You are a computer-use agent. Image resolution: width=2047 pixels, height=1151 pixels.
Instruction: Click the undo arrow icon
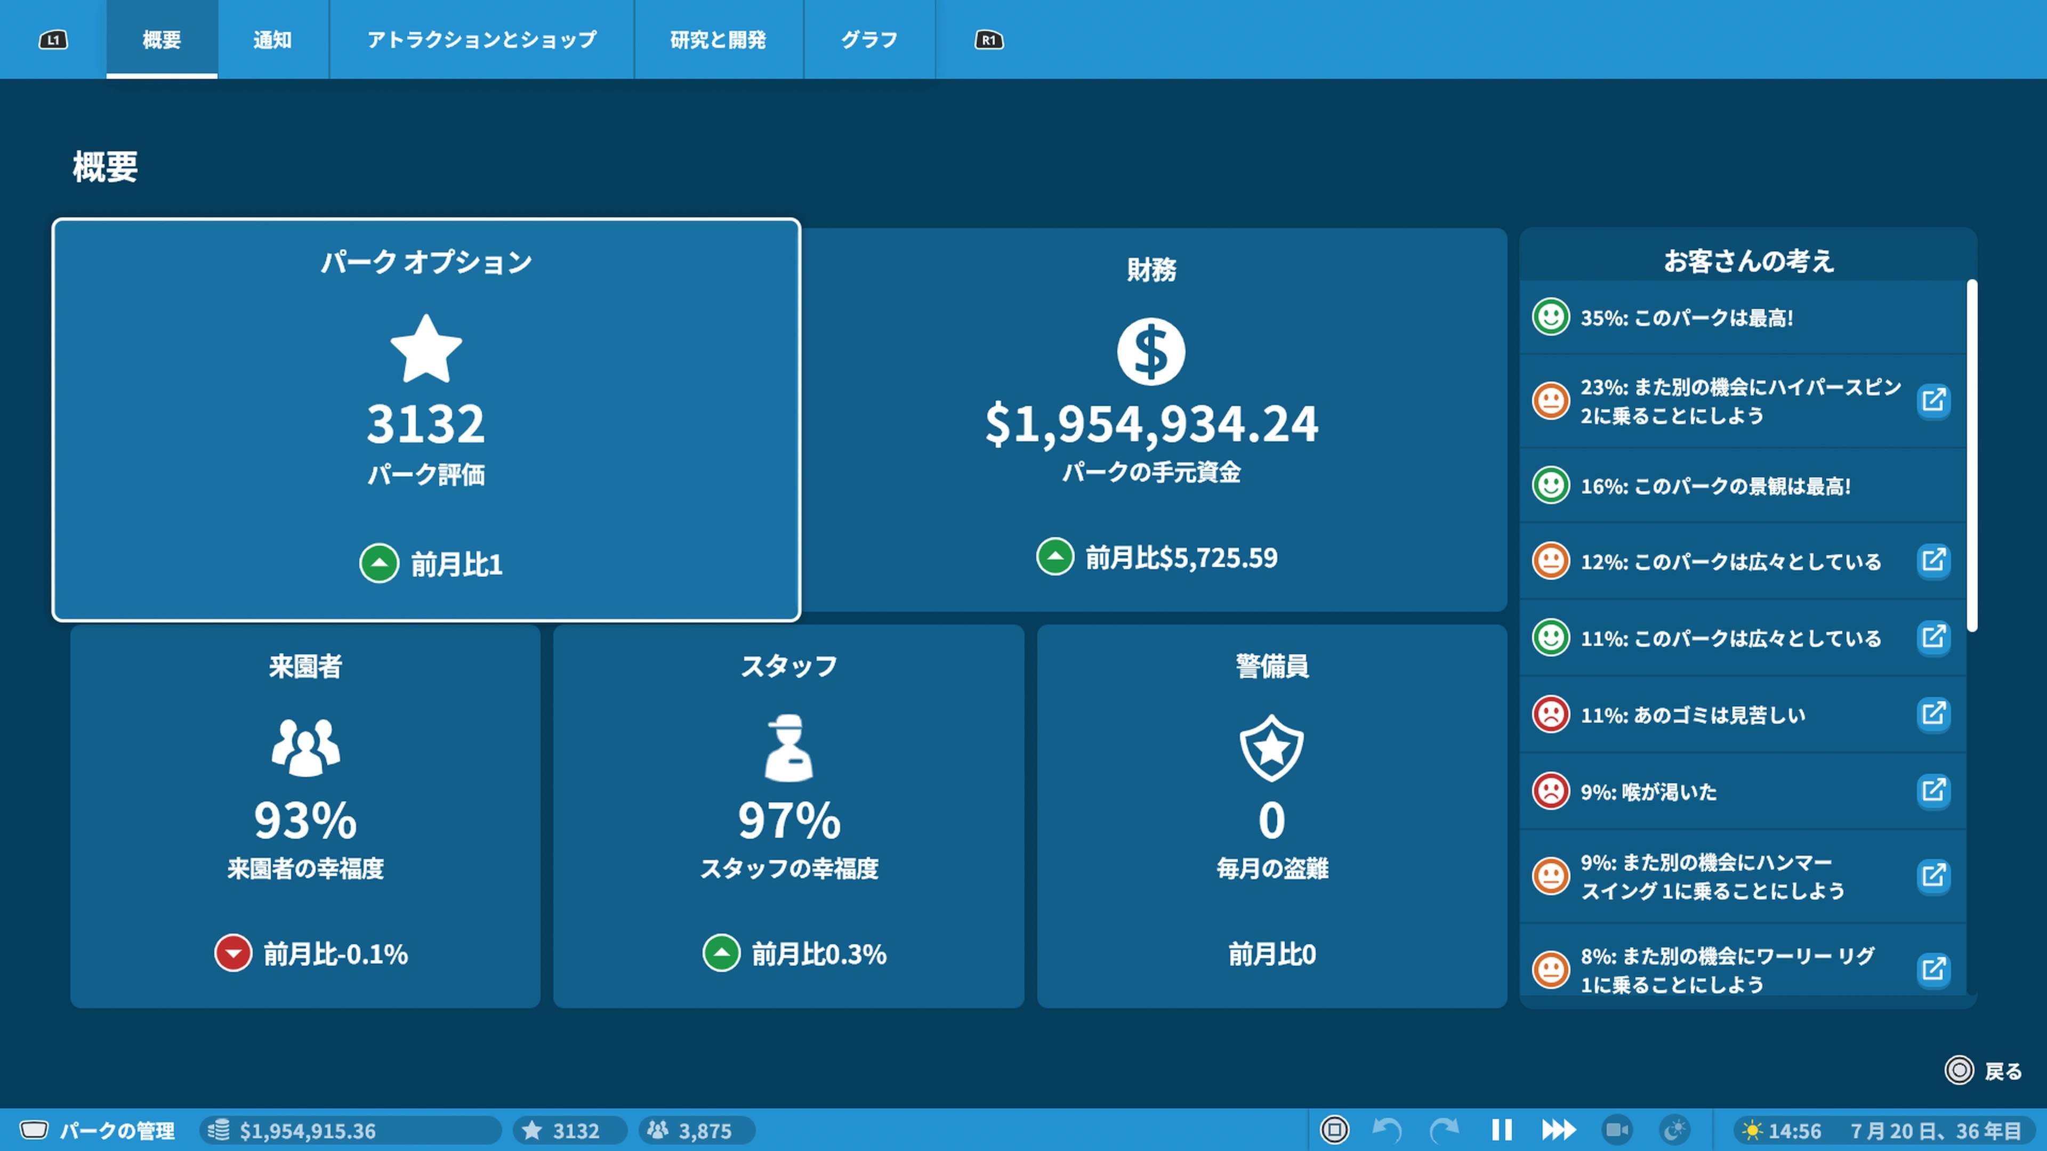pos(1388,1130)
